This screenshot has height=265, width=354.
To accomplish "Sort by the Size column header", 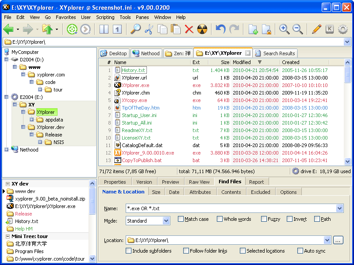I will (x=219, y=62).
